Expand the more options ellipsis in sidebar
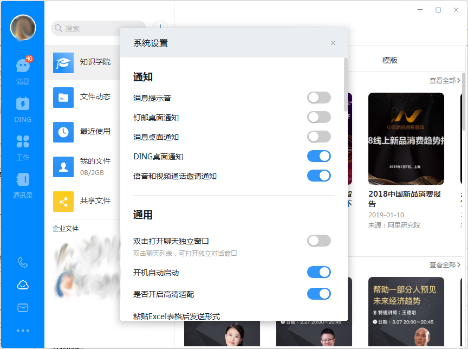This screenshot has height=349, width=468. pyautogui.click(x=22, y=329)
